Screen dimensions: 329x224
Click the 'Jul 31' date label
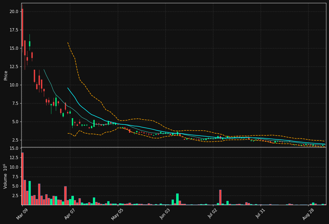[x=260, y=214]
